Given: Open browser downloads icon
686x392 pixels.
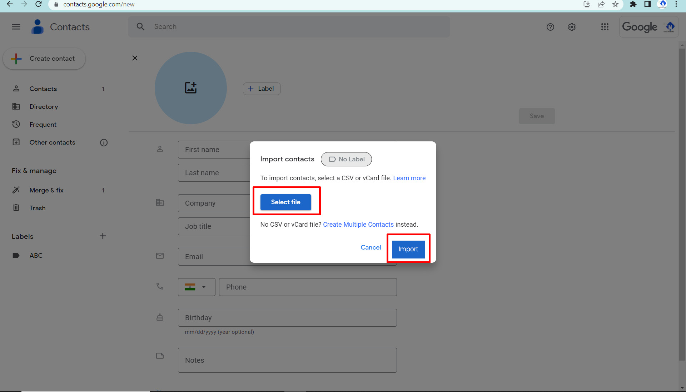Looking at the screenshot, I should (x=586, y=4).
